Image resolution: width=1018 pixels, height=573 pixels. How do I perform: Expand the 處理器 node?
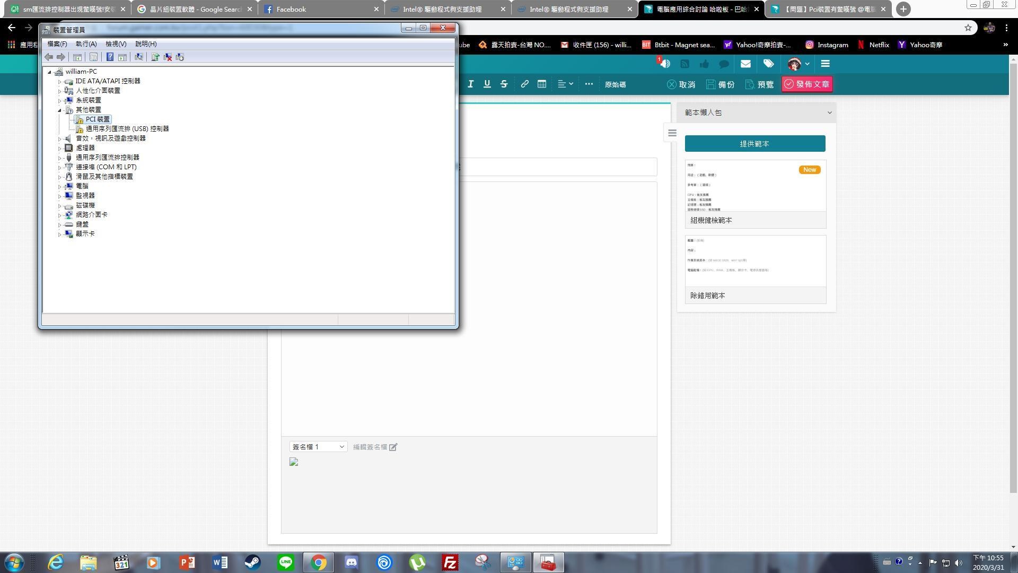point(59,149)
